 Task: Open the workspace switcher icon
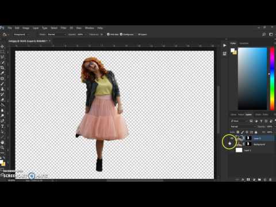pyautogui.click(x=271, y=34)
